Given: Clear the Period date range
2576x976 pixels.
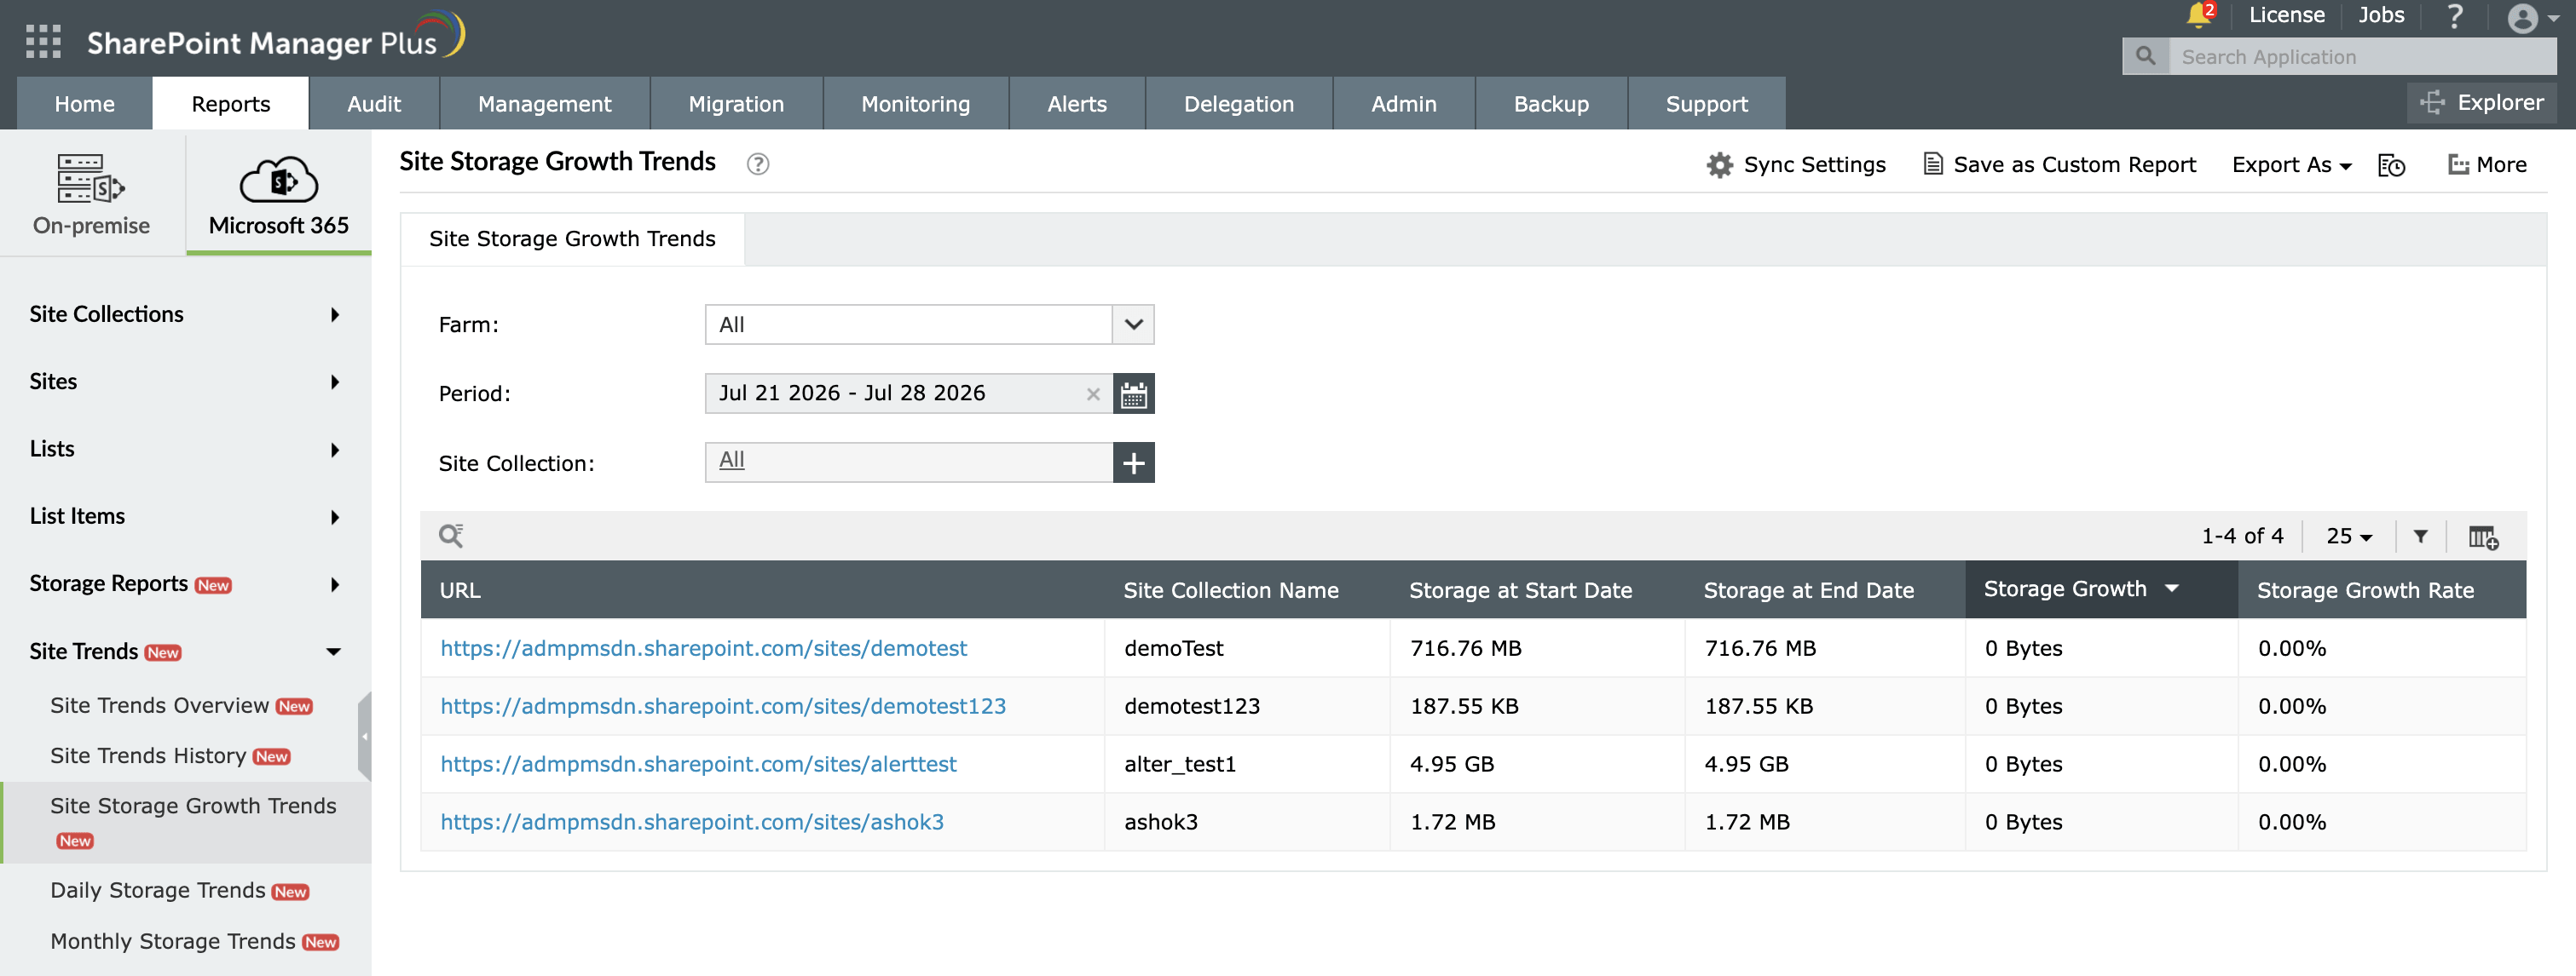Looking at the screenshot, I should (1093, 394).
